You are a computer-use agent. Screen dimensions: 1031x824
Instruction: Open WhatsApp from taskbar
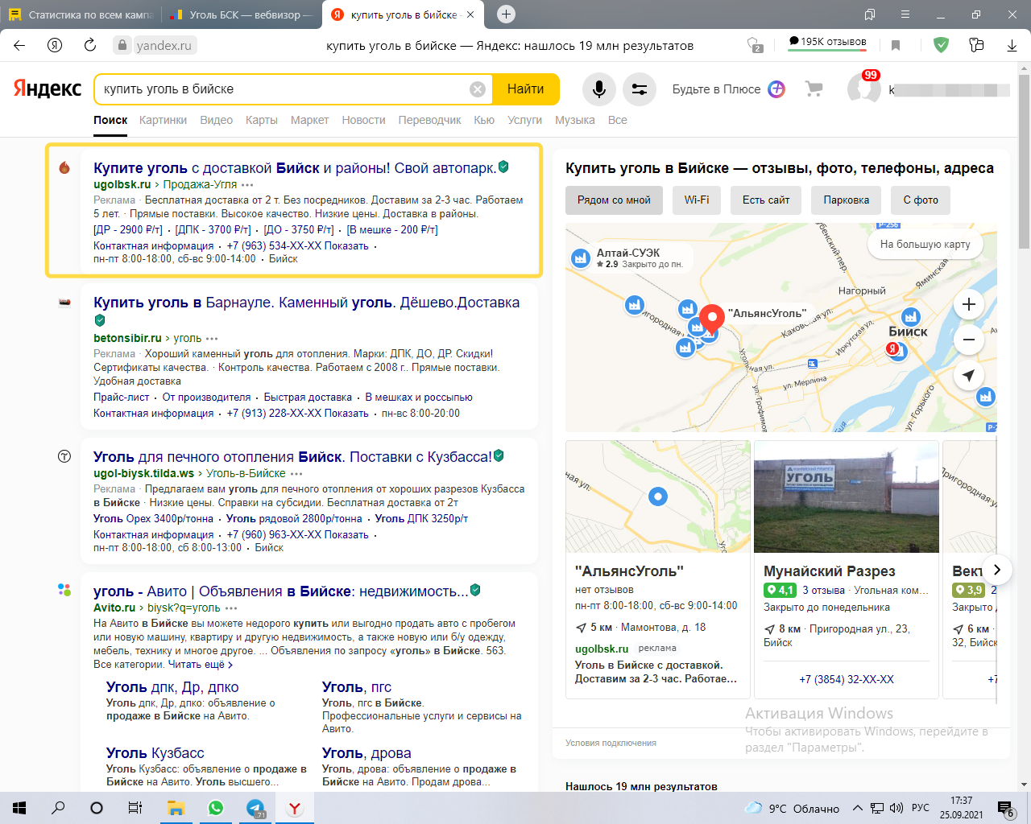[216, 808]
